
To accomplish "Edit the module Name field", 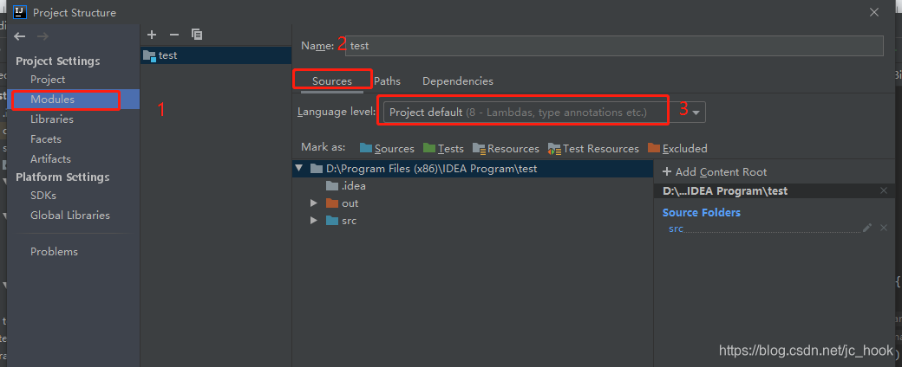I will (x=614, y=45).
